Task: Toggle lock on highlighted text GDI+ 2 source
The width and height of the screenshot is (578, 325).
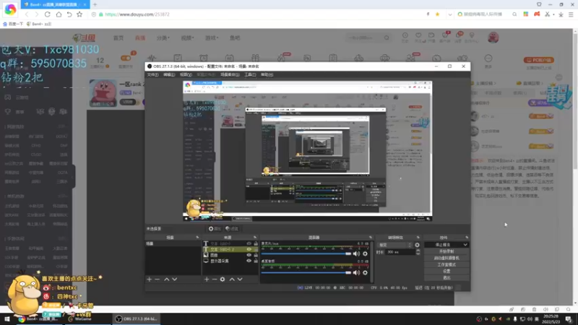Action: (256, 249)
